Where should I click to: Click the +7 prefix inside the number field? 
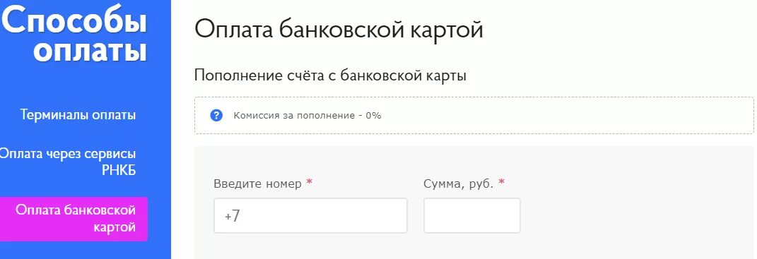tap(233, 216)
